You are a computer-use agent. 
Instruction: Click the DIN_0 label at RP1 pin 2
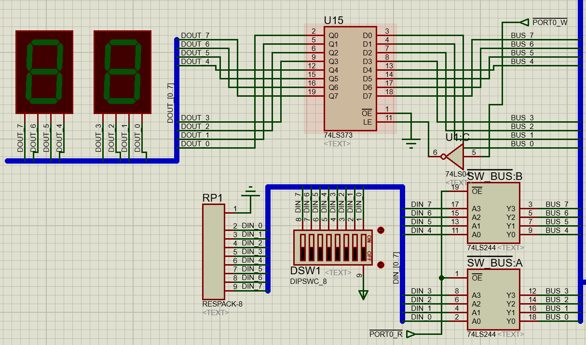point(252,225)
